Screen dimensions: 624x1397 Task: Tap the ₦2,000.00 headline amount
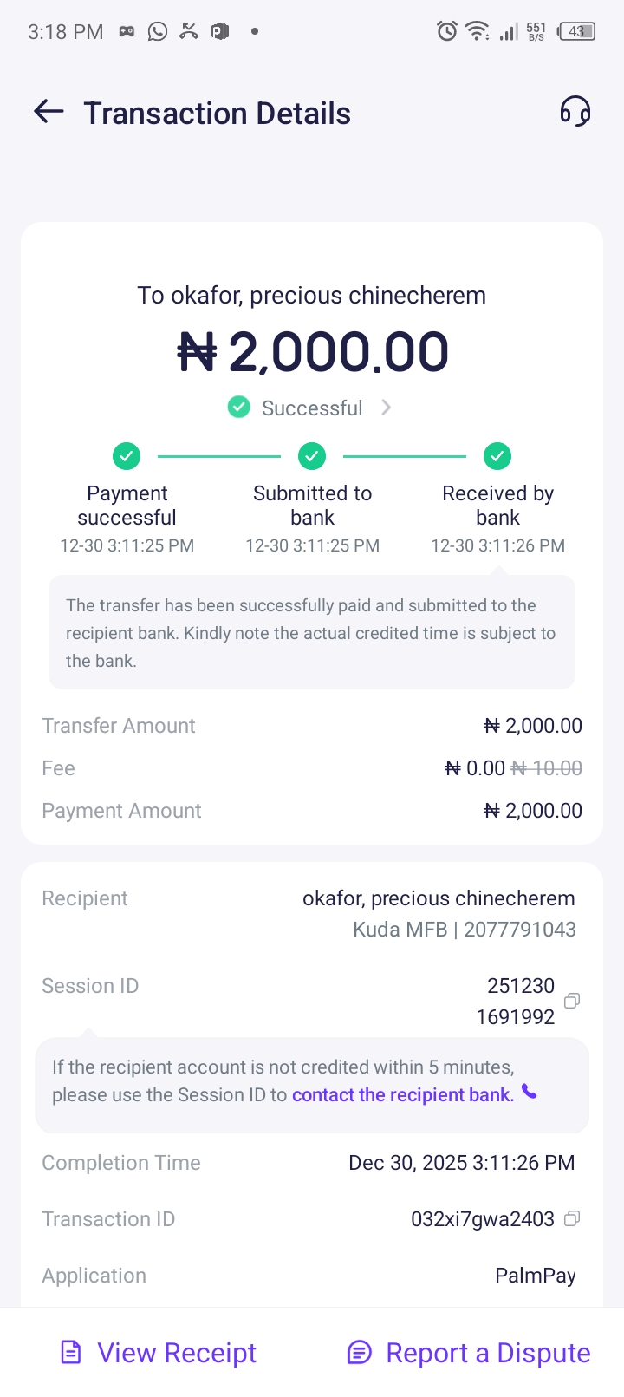tap(313, 352)
